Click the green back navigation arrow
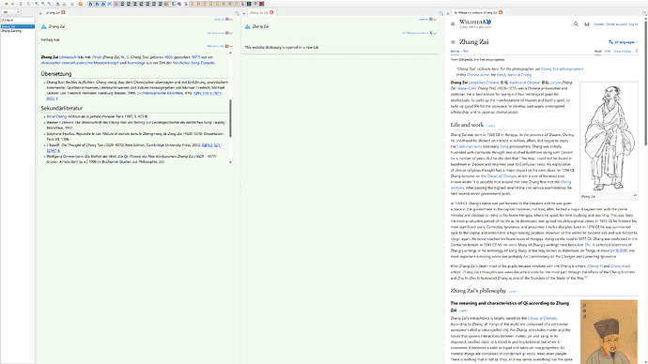648x364 pixels. [7, 4]
